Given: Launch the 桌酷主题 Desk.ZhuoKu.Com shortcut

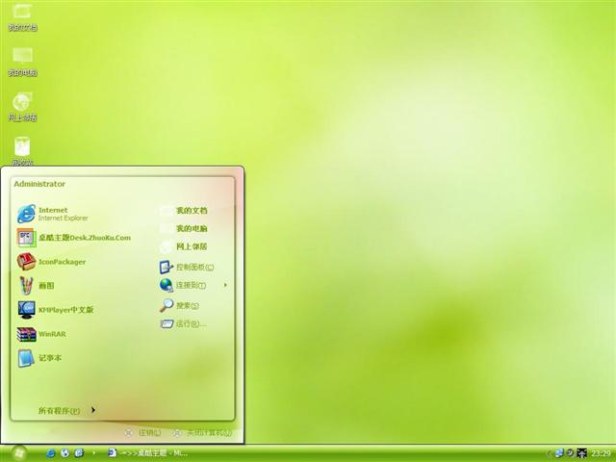Looking at the screenshot, I should [x=74, y=238].
